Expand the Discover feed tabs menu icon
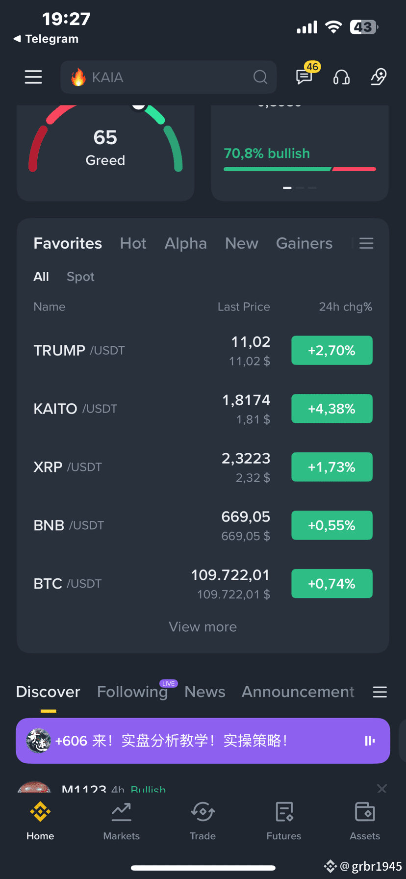 [380, 692]
